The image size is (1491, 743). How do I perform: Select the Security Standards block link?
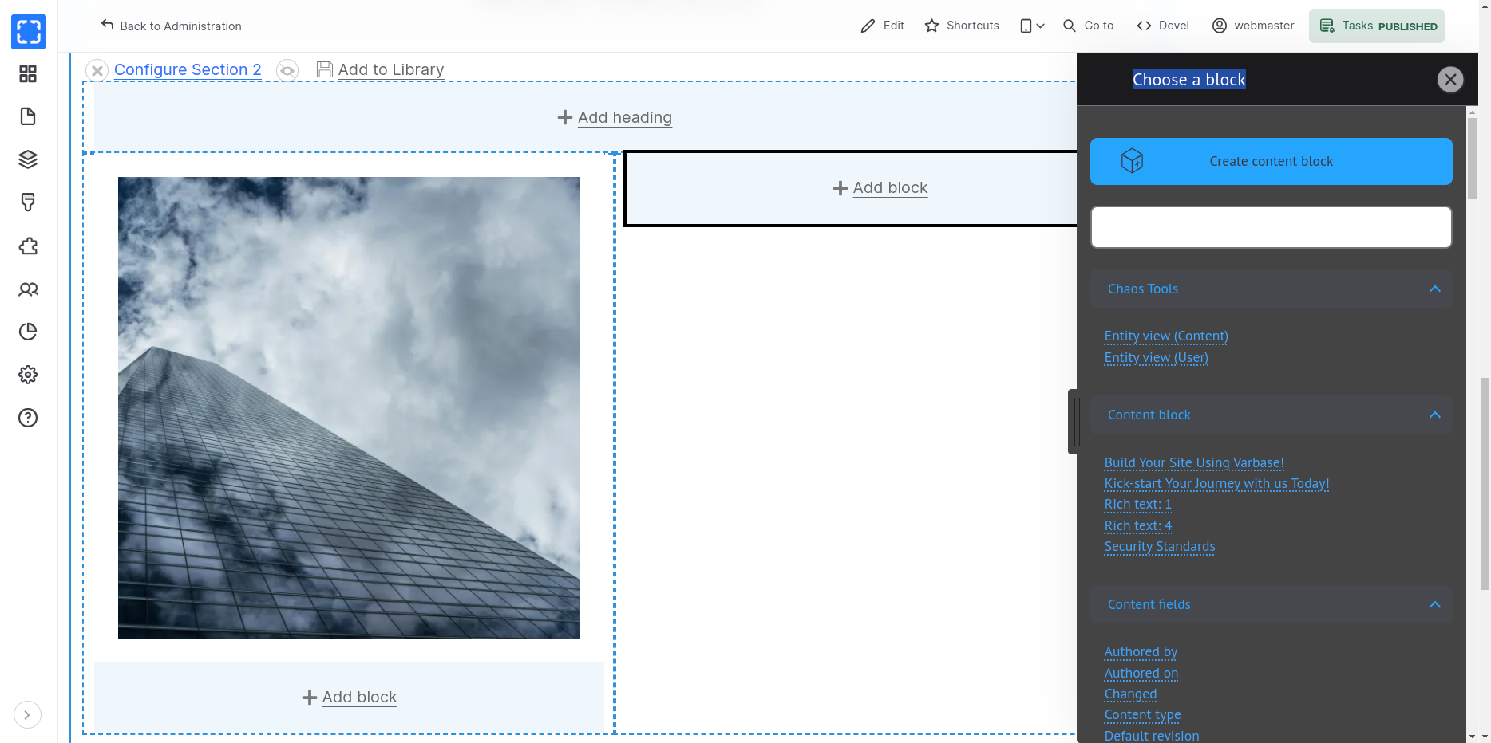[x=1159, y=546]
